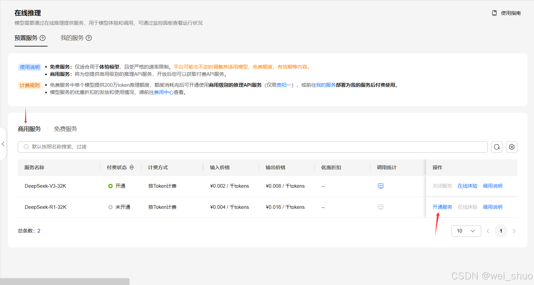This screenshot has height=285, width=534.
Task: Open the 费用中心 link
Action: tap(164, 92)
